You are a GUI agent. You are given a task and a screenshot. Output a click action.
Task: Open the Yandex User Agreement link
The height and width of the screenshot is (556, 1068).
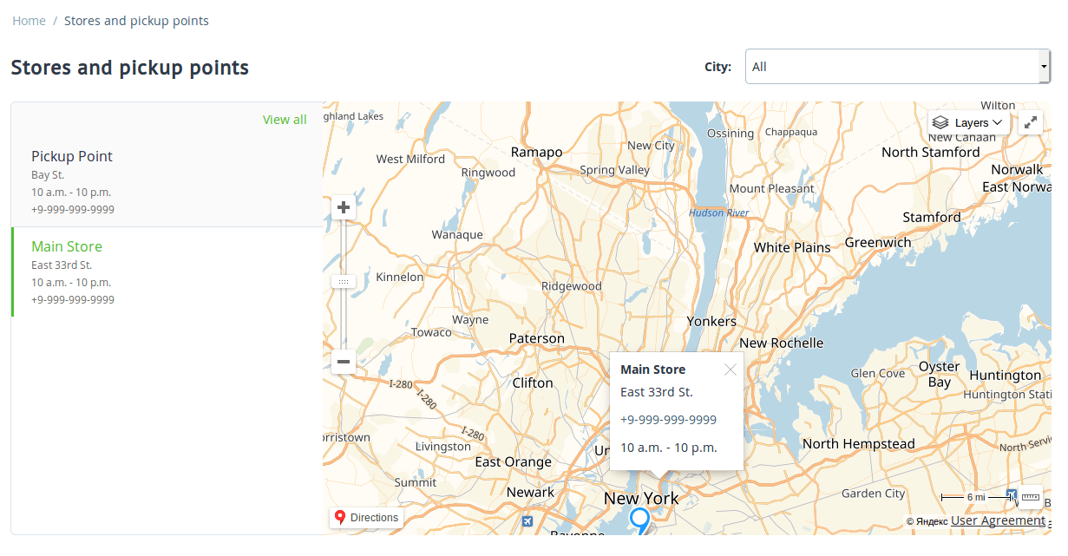(x=998, y=520)
